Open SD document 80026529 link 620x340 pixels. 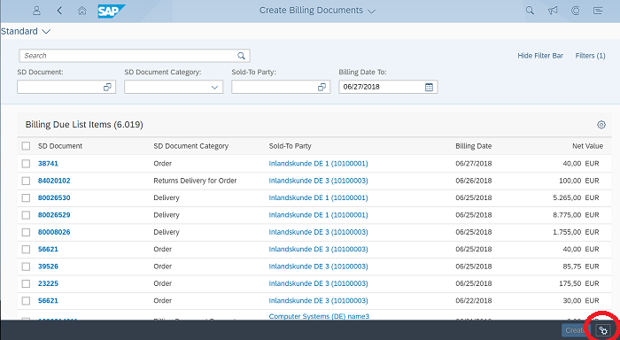pos(54,215)
